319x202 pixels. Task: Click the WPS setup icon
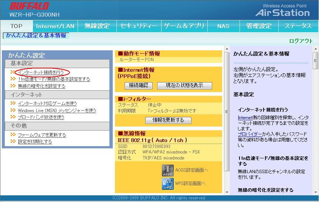tap(167, 183)
